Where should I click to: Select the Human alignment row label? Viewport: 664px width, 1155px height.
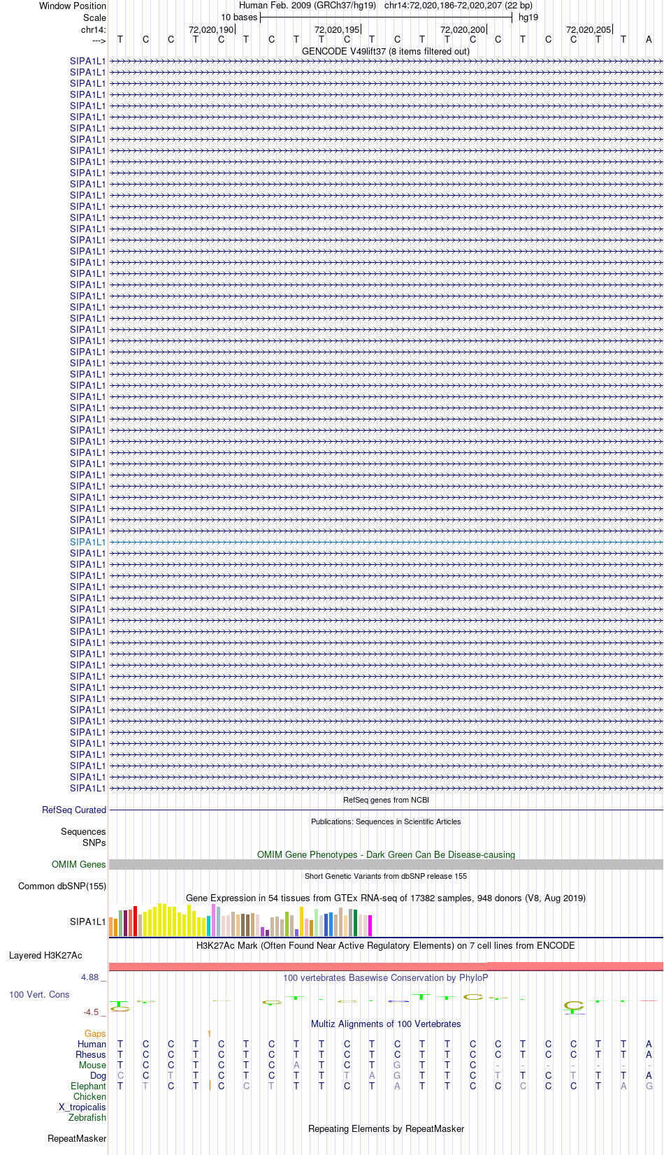click(x=92, y=1044)
